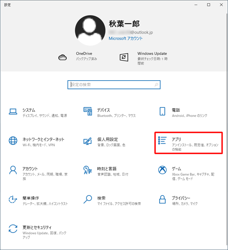Open the Microsoft アカウント link
Image resolution: width=228 pixels, height=250 pixels.
pos(125,38)
